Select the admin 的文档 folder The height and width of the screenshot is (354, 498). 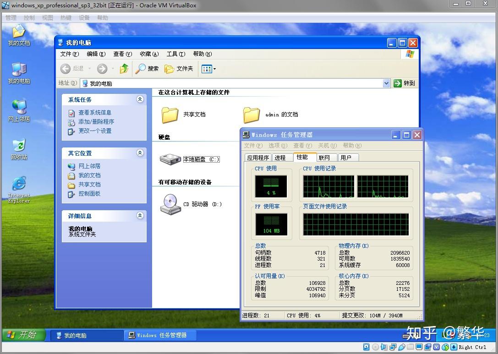(270, 114)
